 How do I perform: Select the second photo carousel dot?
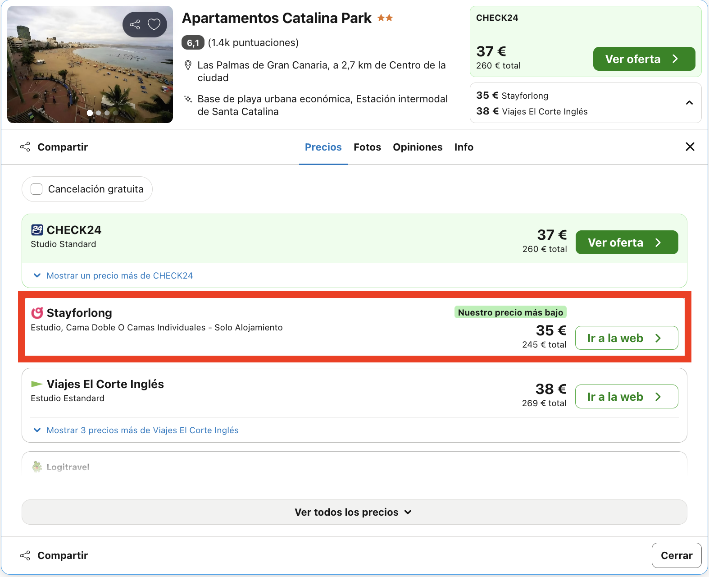[x=99, y=113]
